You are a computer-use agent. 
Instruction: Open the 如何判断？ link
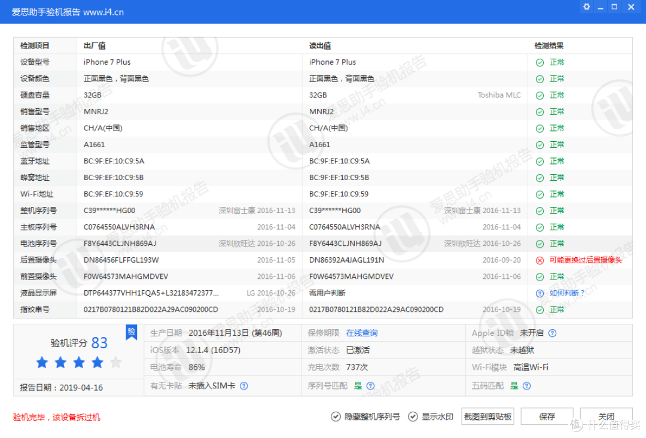click(x=567, y=293)
